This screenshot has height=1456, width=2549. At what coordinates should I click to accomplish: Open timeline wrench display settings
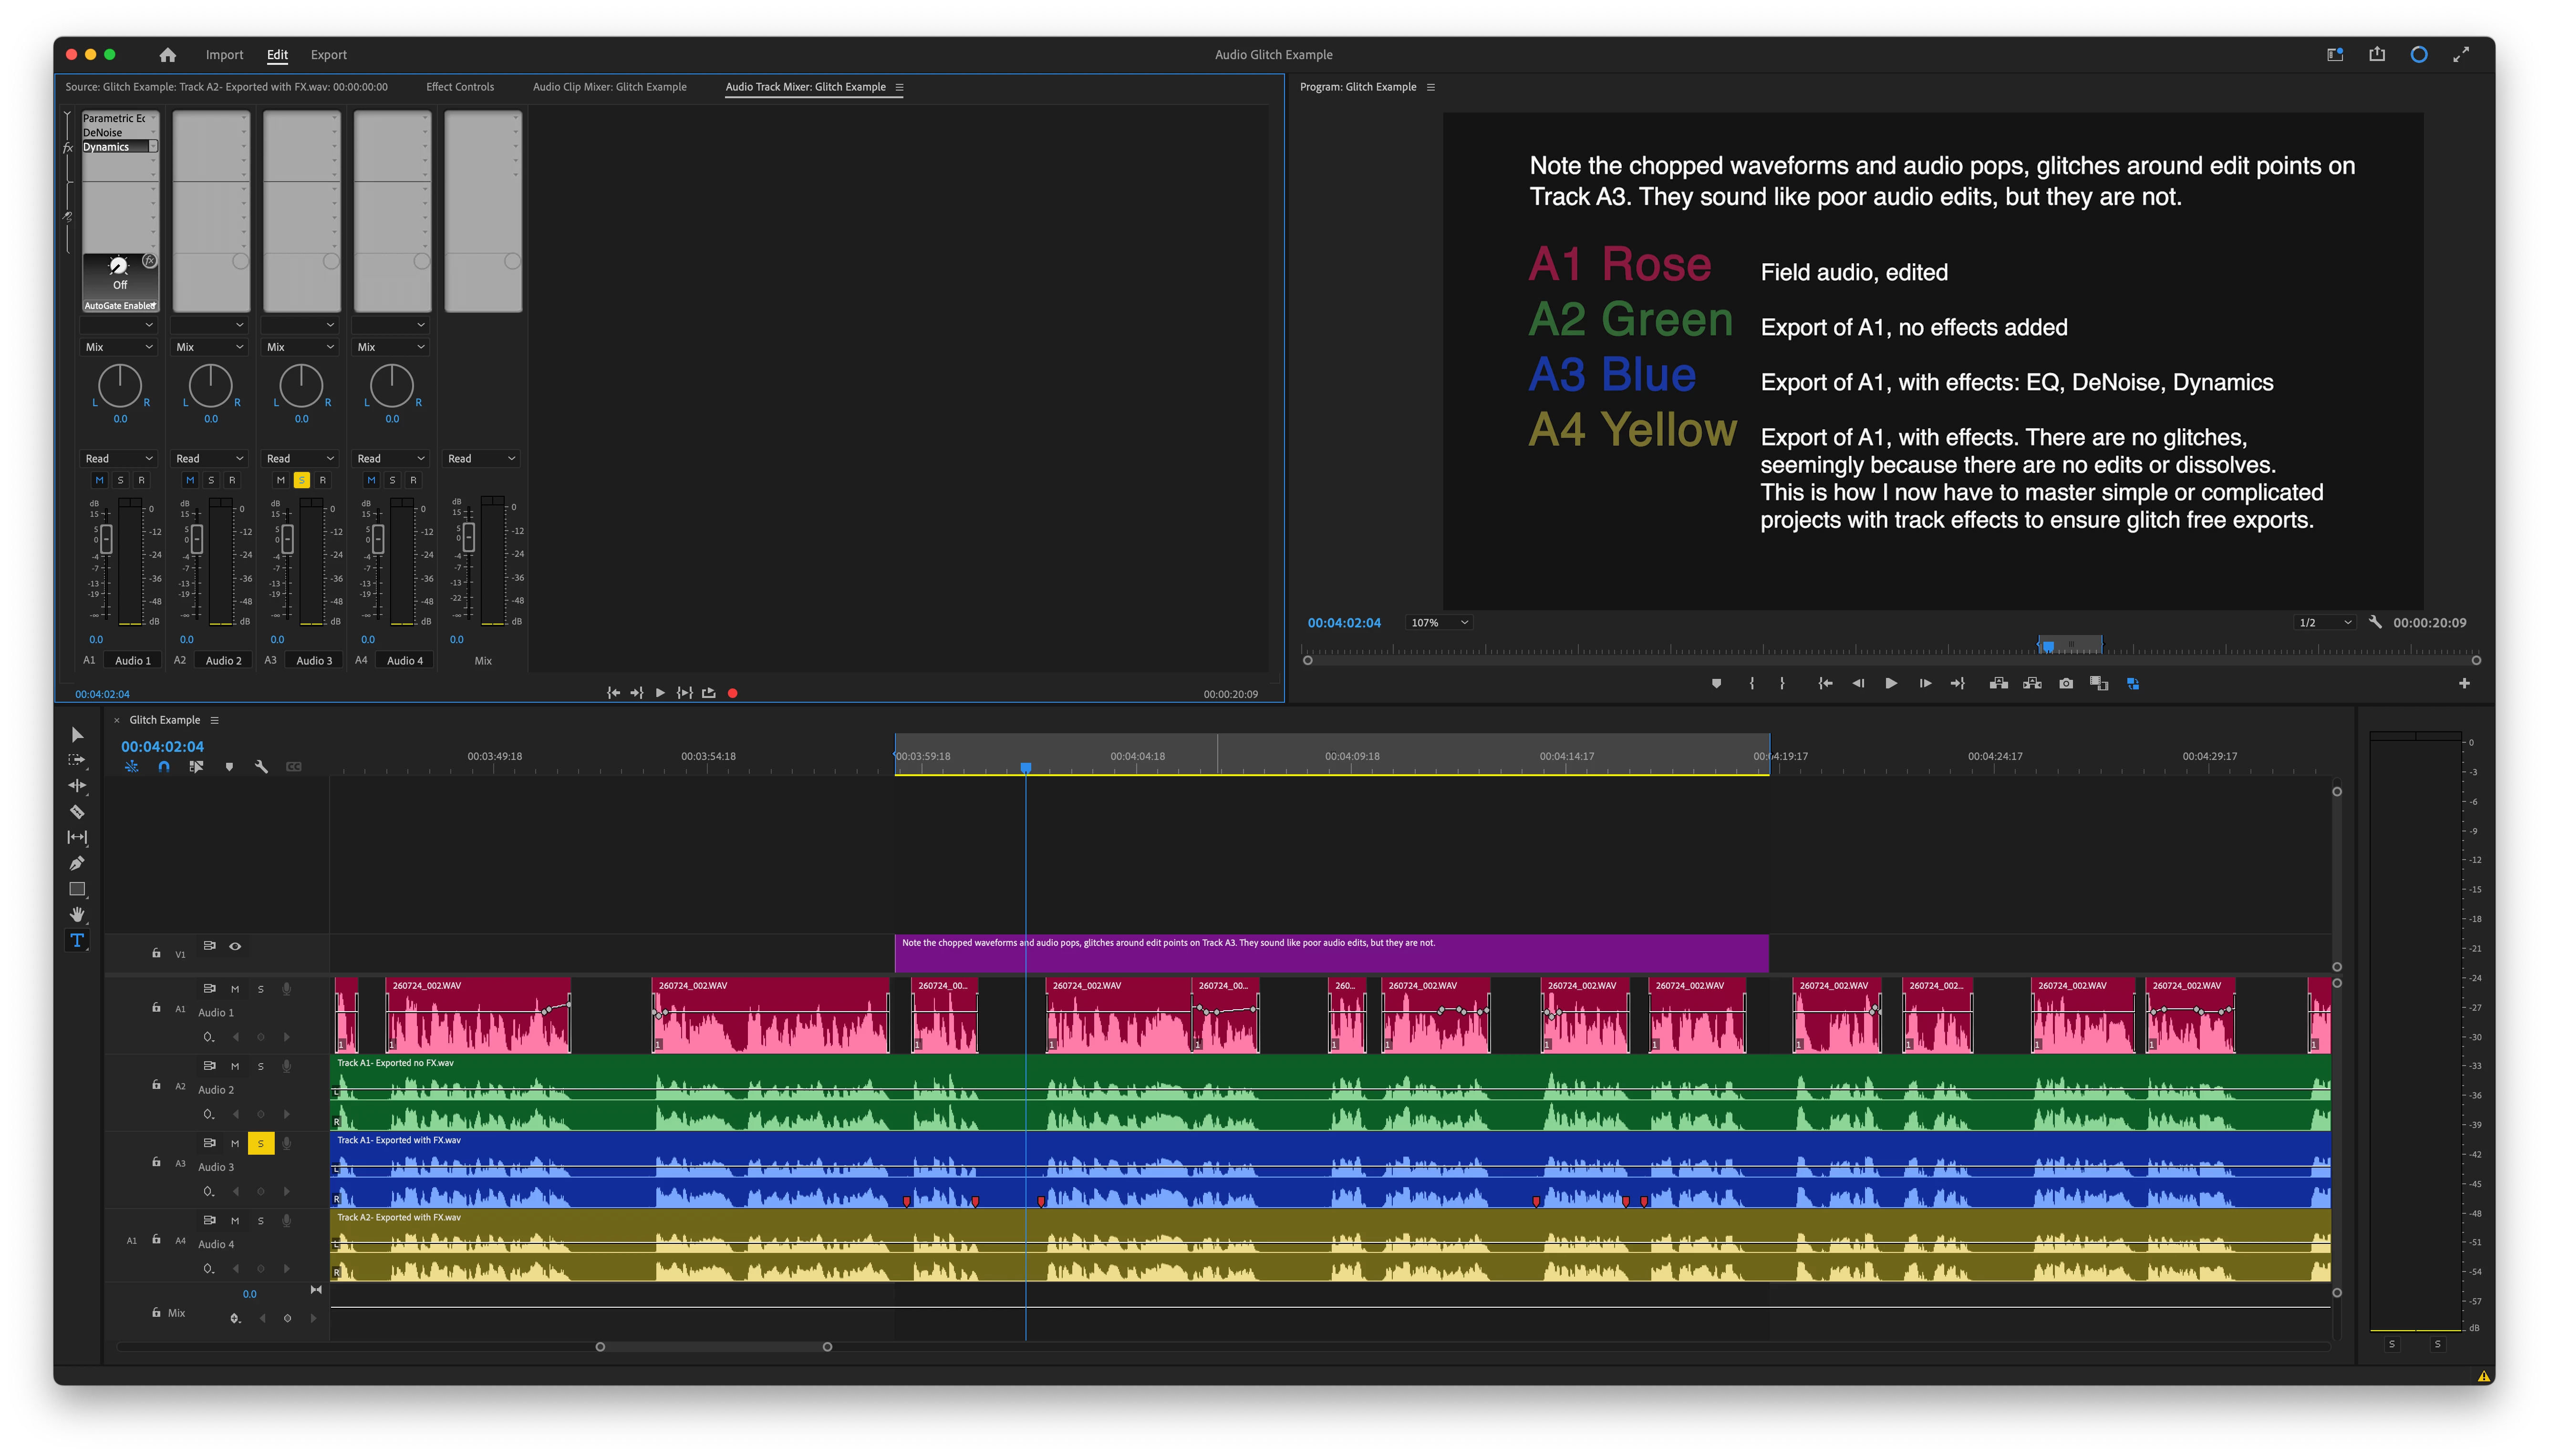[261, 767]
